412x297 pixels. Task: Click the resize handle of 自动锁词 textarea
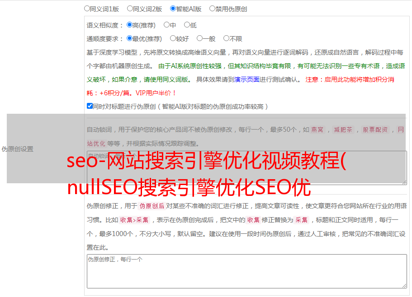(x=404, y=182)
